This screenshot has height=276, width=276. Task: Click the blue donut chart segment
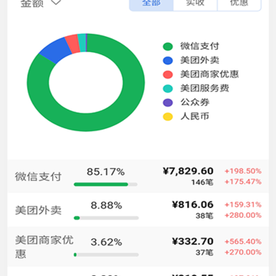tap(56, 51)
